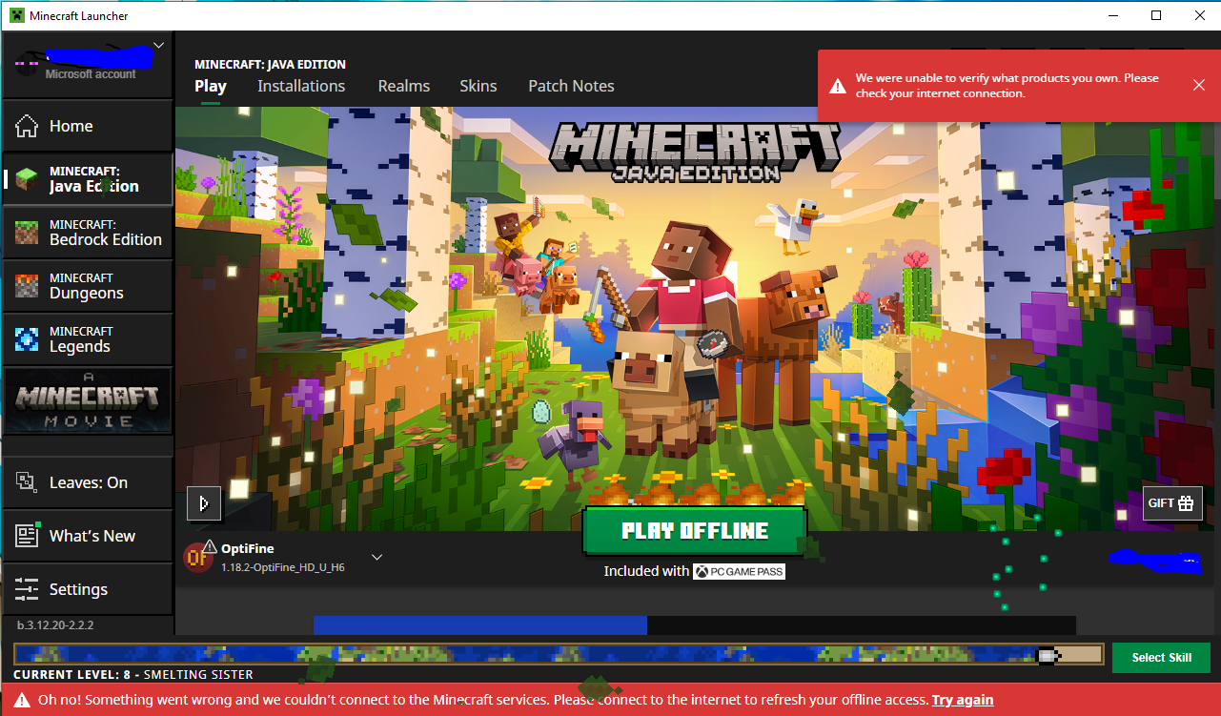Screen dimensions: 1221x716
Task: Click the 1.18.2-OptiFine_HD_U_H6 version text
Action: pos(283,567)
